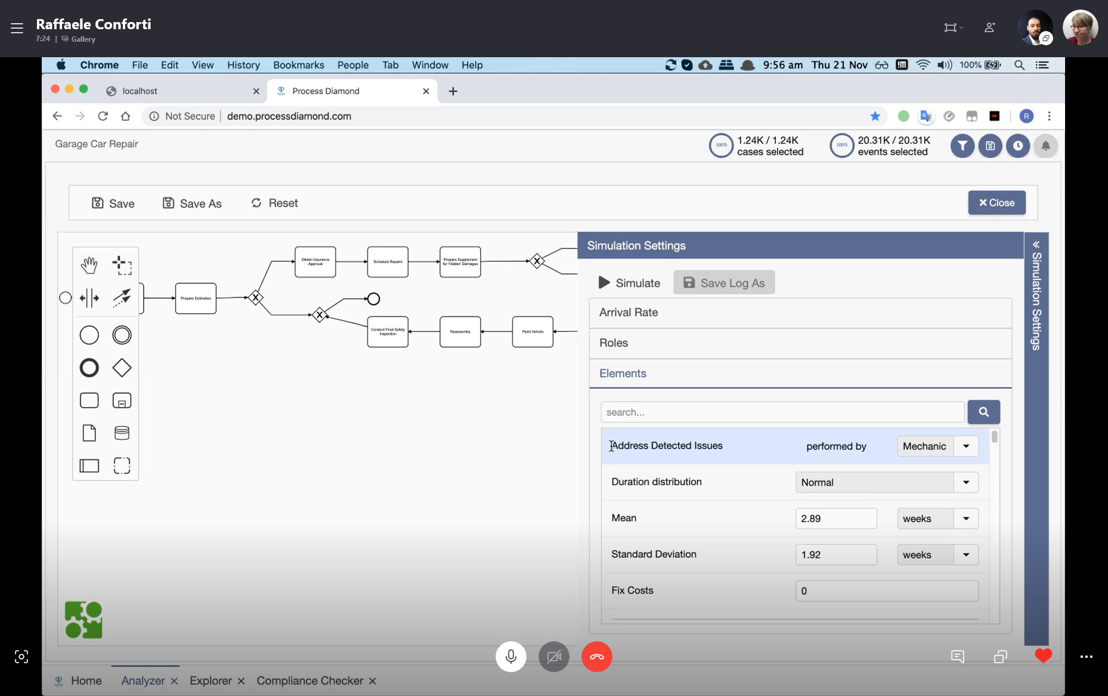Viewport: 1108px width, 696px height.
Task: Select the hand pan tool
Action: pyautogui.click(x=89, y=265)
